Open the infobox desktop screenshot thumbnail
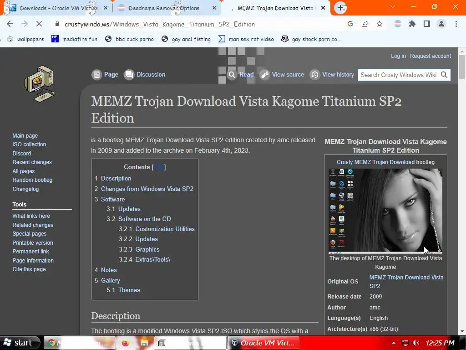The width and height of the screenshot is (466, 350). pyautogui.click(x=385, y=211)
